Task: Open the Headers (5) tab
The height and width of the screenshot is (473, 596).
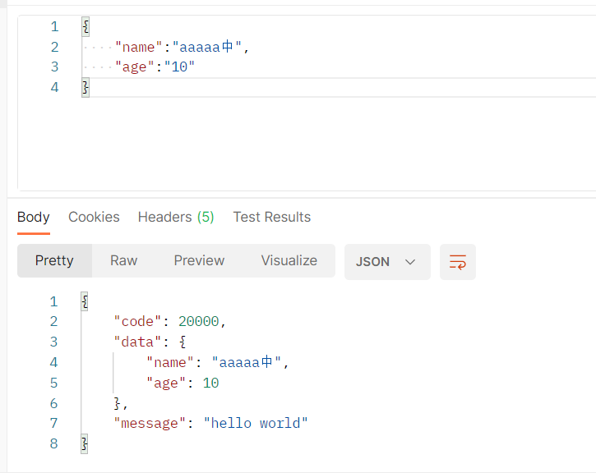Action: click(x=176, y=218)
